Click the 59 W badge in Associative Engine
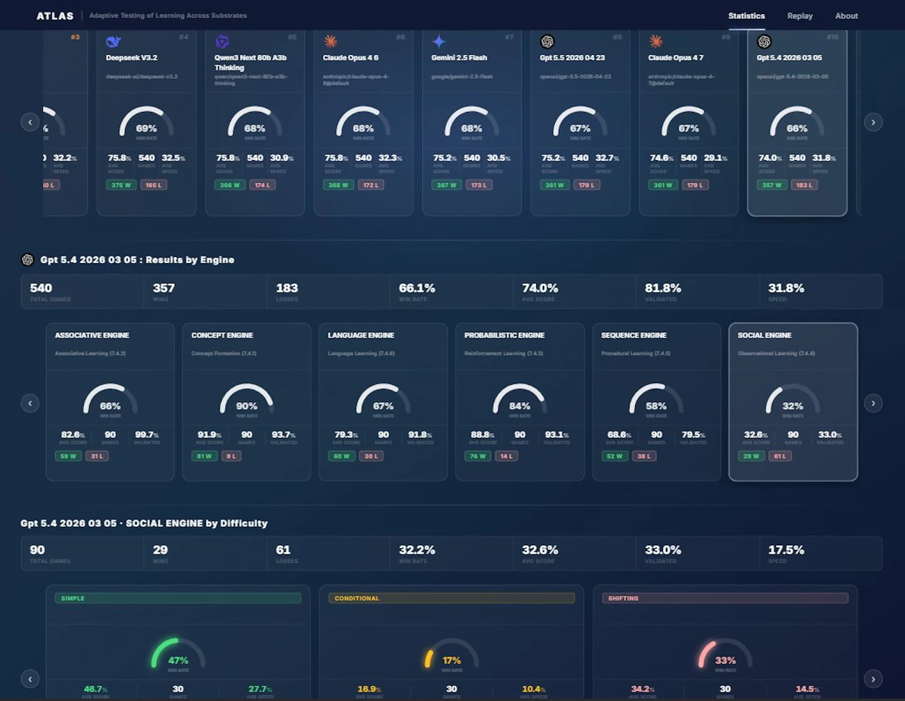Image resolution: width=905 pixels, height=701 pixels. point(68,456)
